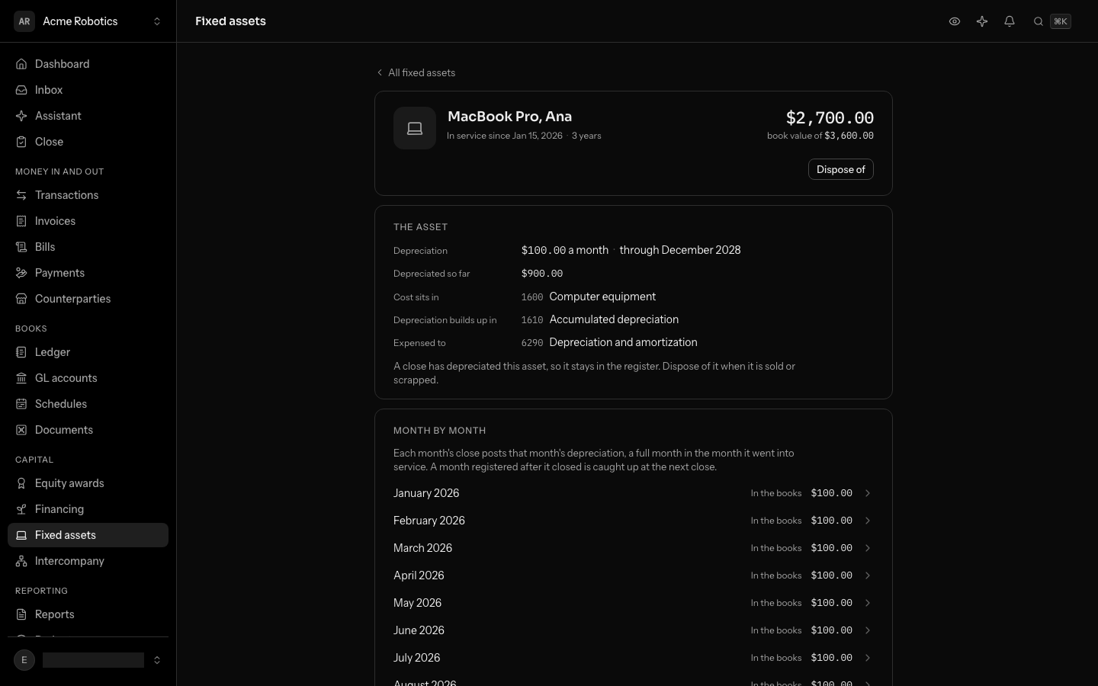Go back to All fixed assets

pos(416,72)
